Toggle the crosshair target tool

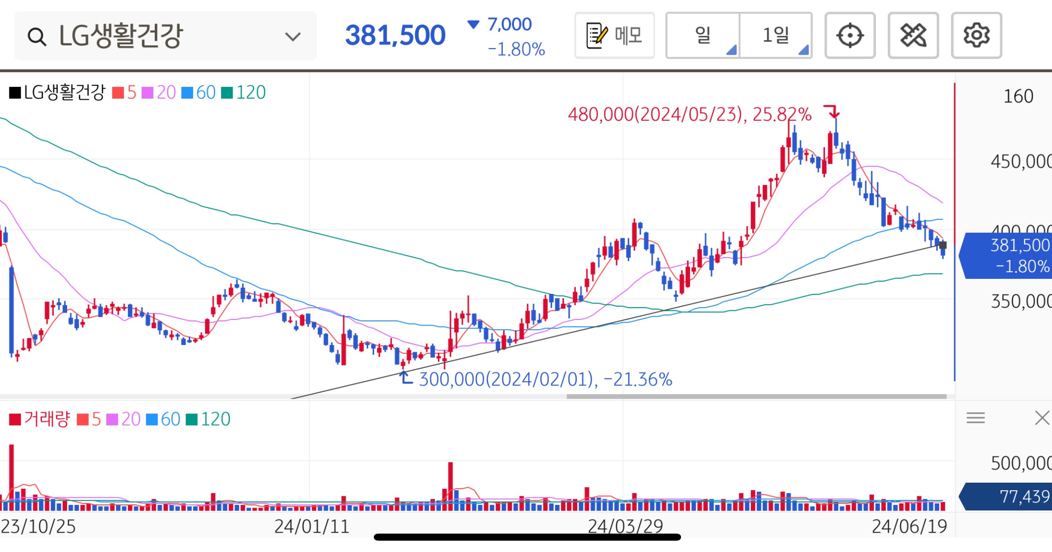point(850,35)
